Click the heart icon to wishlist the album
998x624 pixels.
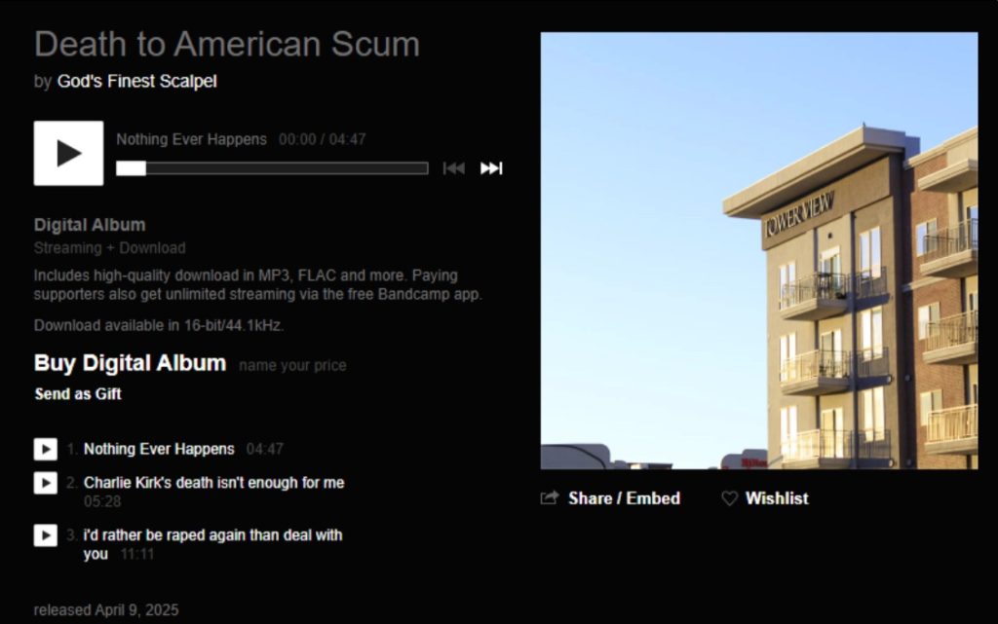[x=729, y=498]
